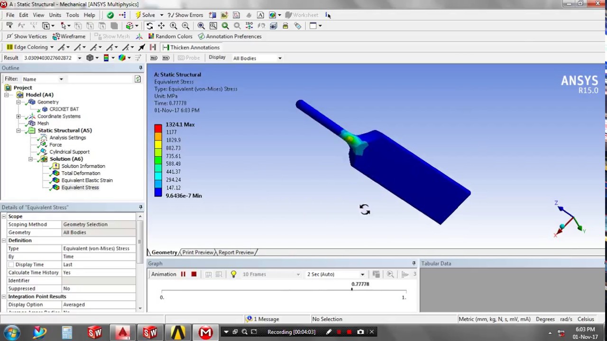Click the red legend color band
607x341 pixels.
tap(158, 128)
